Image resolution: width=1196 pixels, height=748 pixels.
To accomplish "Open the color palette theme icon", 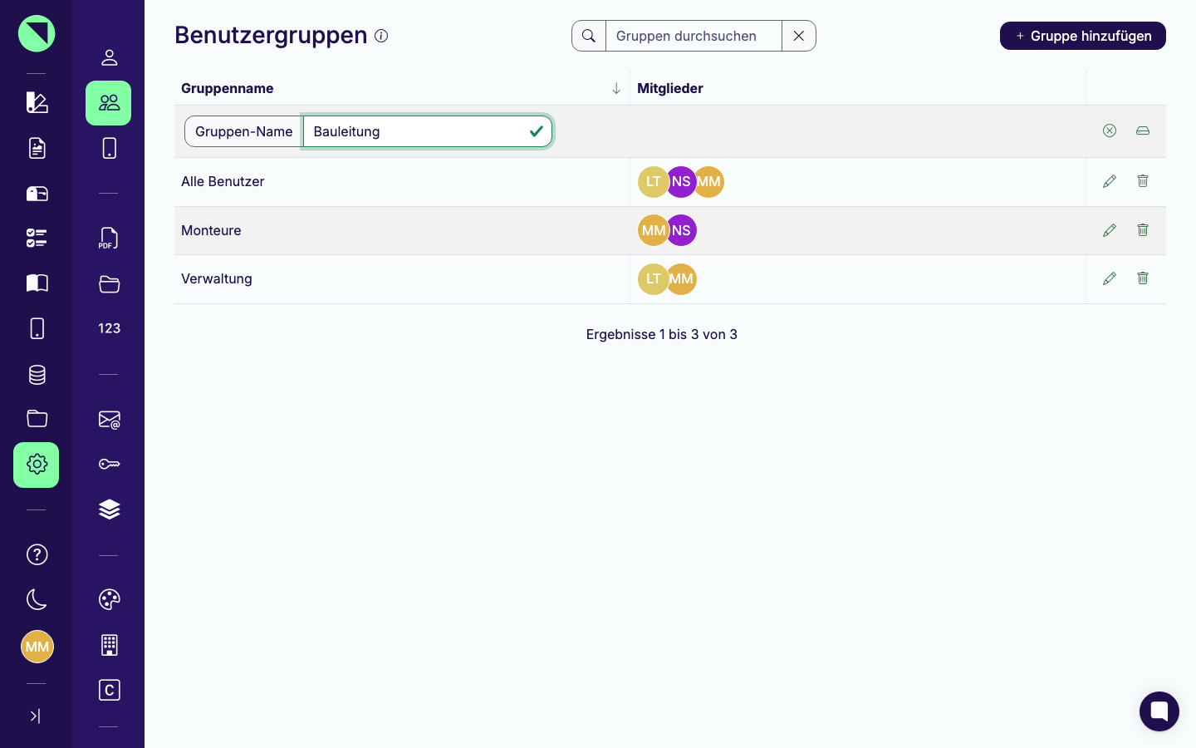I will 109,599.
